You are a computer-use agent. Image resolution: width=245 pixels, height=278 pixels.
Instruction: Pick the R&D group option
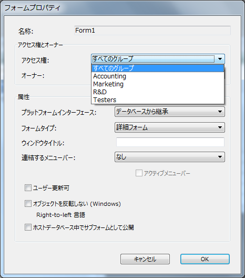pyautogui.click(x=158, y=92)
